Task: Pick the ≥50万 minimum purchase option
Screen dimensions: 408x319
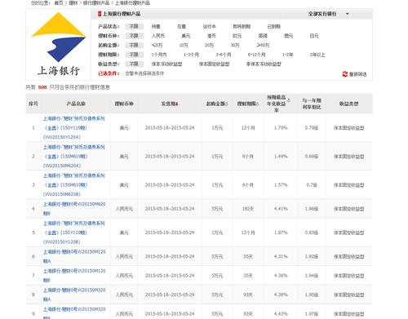Action: click(x=263, y=45)
